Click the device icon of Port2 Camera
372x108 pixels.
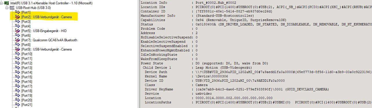click(18, 17)
